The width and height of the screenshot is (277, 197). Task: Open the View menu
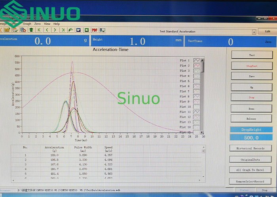[x=47, y=24]
